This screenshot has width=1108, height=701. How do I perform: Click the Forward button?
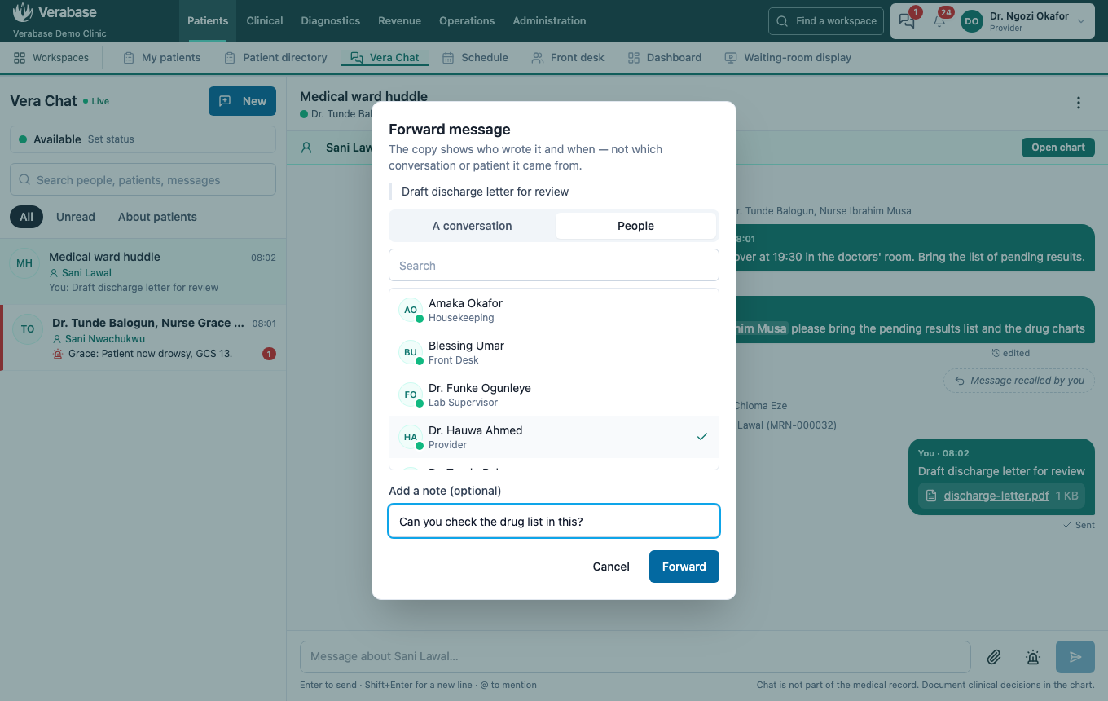[x=684, y=567]
